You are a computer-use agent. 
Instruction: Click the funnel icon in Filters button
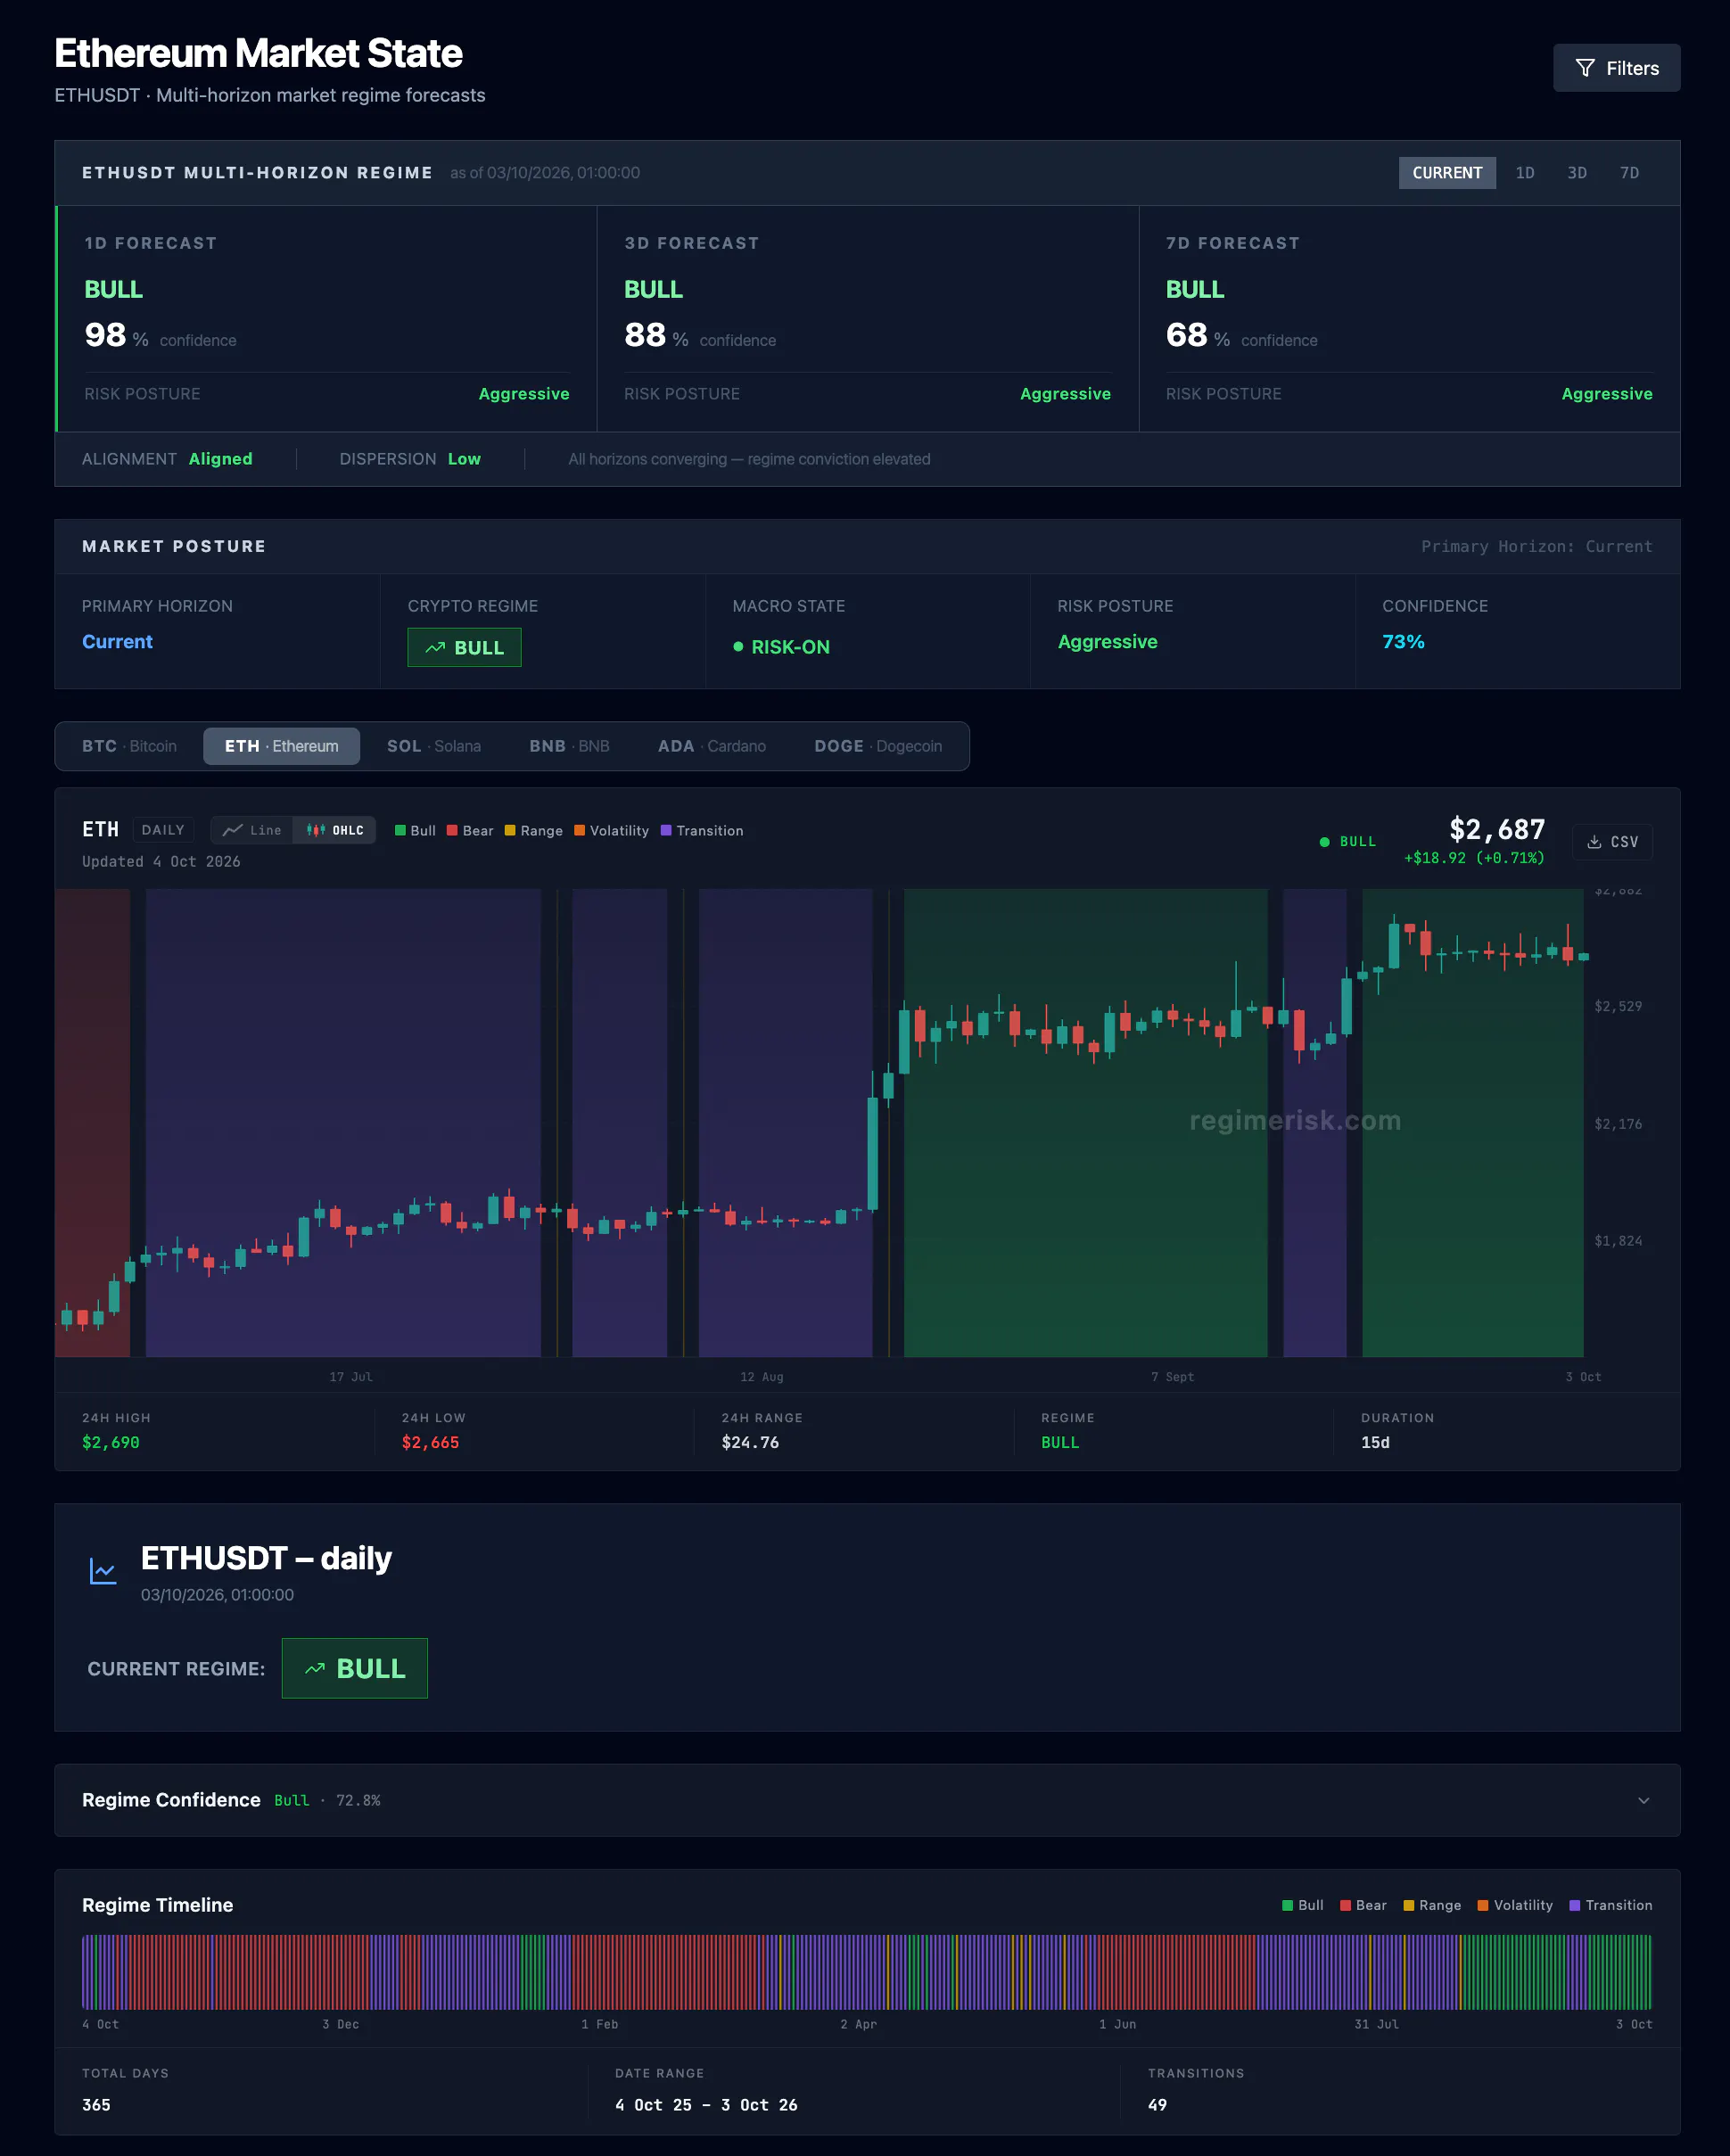pyautogui.click(x=1584, y=68)
